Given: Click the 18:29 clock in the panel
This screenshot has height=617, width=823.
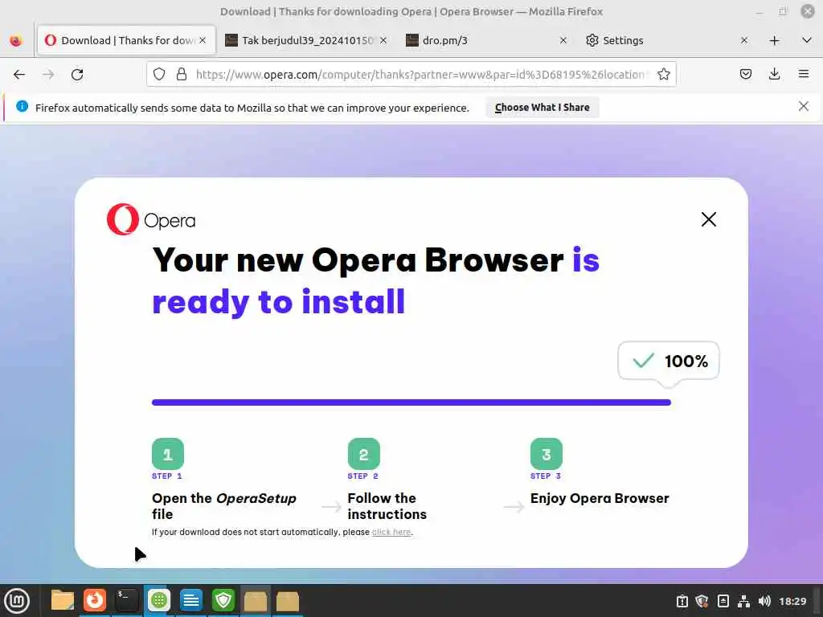Looking at the screenshot, I should [x=792, y=601].
